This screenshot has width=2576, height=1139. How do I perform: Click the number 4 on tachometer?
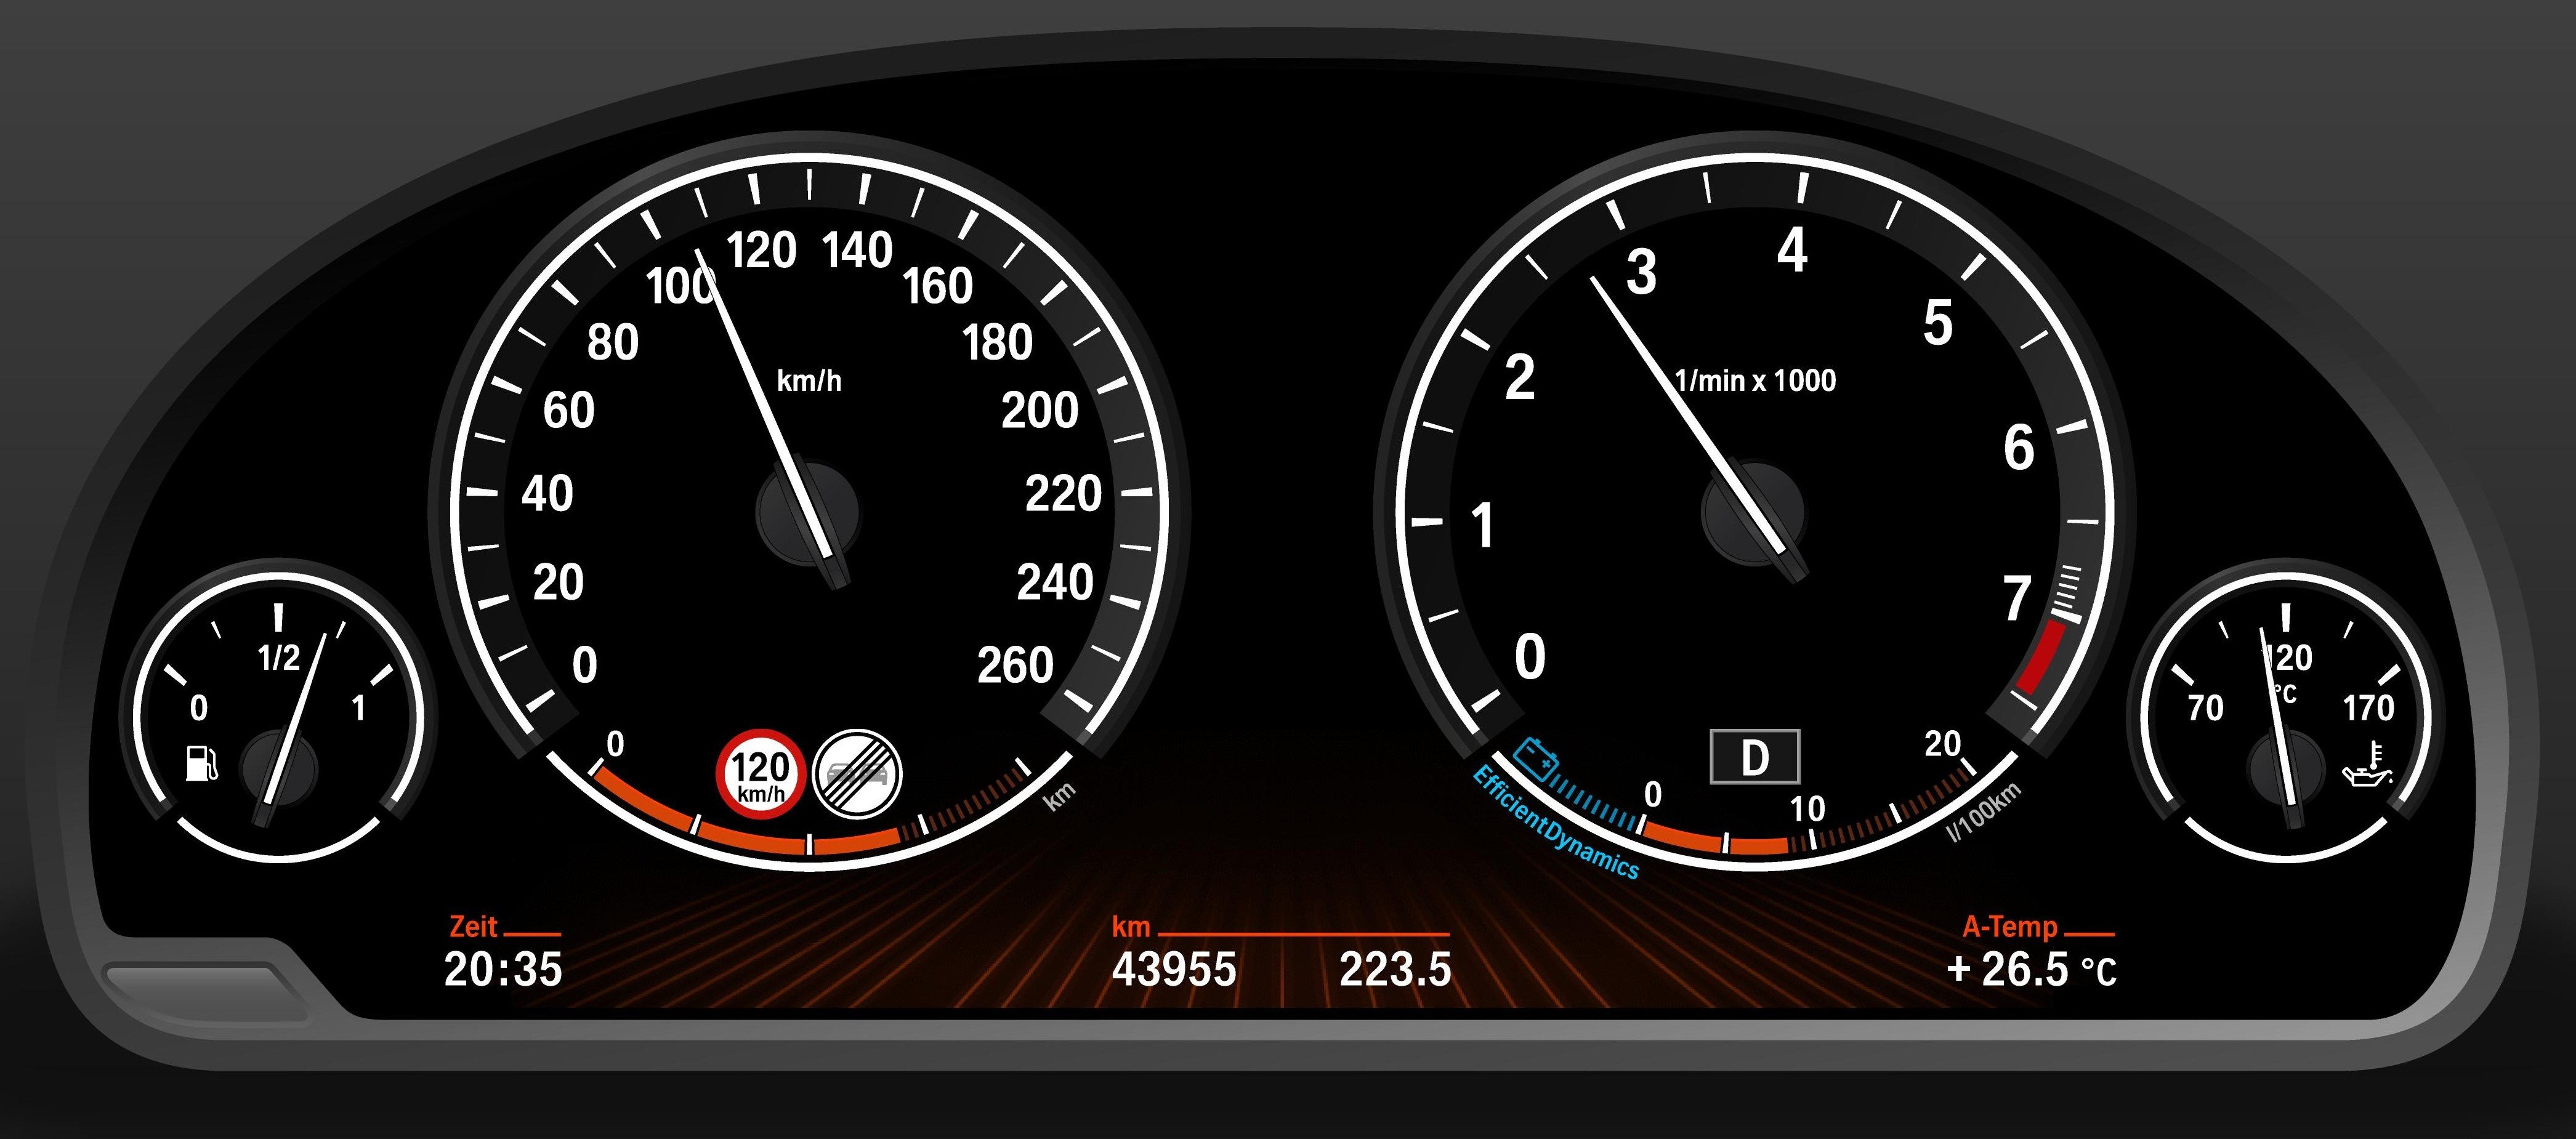tap(1792, 250)
